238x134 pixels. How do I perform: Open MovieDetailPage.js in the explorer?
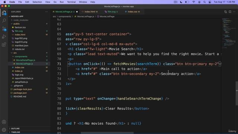[x=26, y=60]
